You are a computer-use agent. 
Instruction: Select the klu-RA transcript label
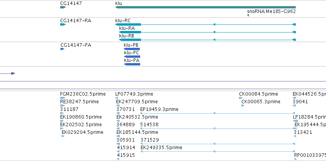[x=127, y=28]
